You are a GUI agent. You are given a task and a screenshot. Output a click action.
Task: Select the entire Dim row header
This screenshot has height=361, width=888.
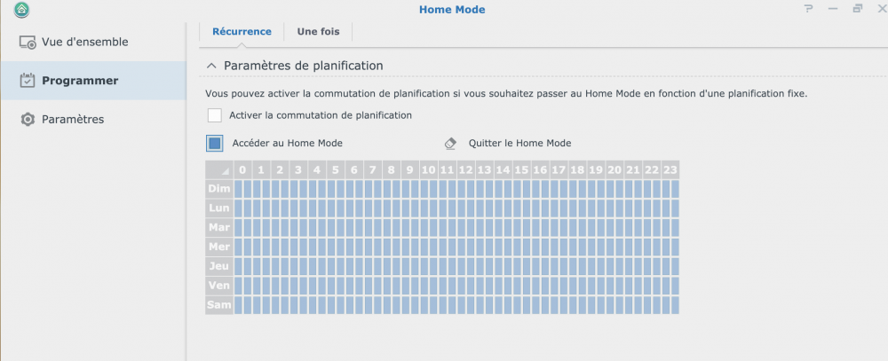click(218, 189)
